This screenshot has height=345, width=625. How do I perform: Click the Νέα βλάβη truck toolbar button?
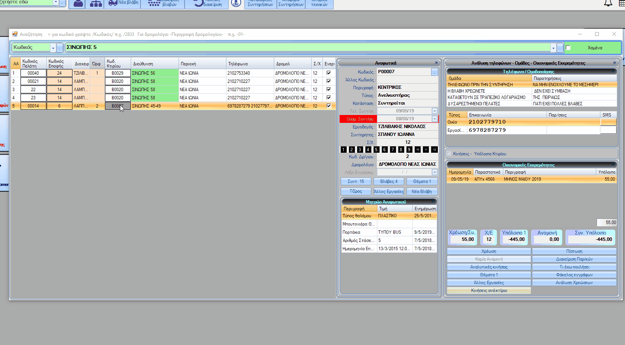coord(123,3)
